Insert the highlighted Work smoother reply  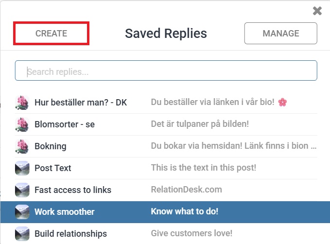(x=165, y=212)
